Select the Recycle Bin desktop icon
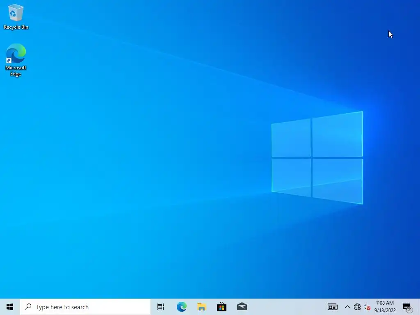The height and width of the screenshot is (315, 420). [x=16, y=16]
